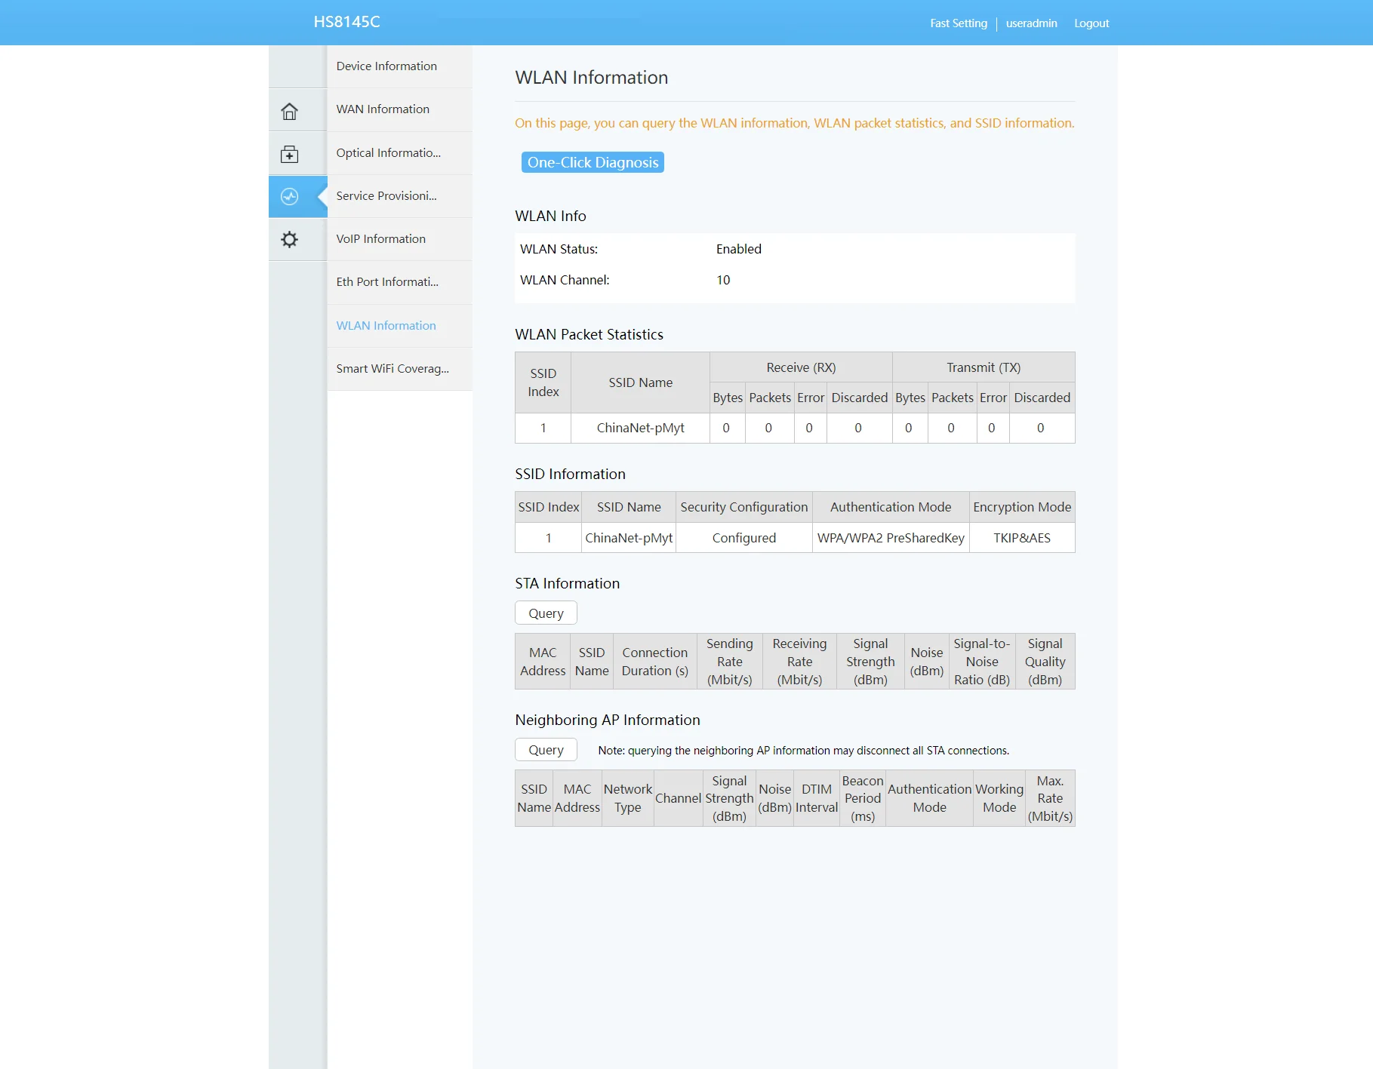Open Service Provisioning menu item
Image resolution: width=1373 pixels, height=1069 pixels.
click(x=386, y=196)
